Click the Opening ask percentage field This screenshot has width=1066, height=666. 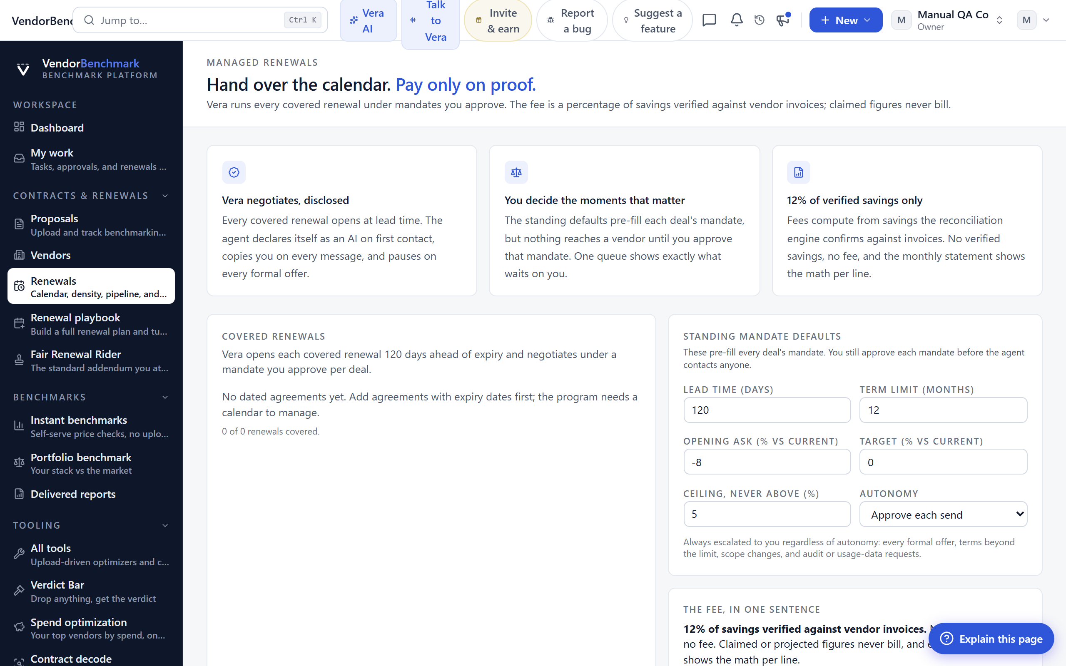tap(767, 462)
